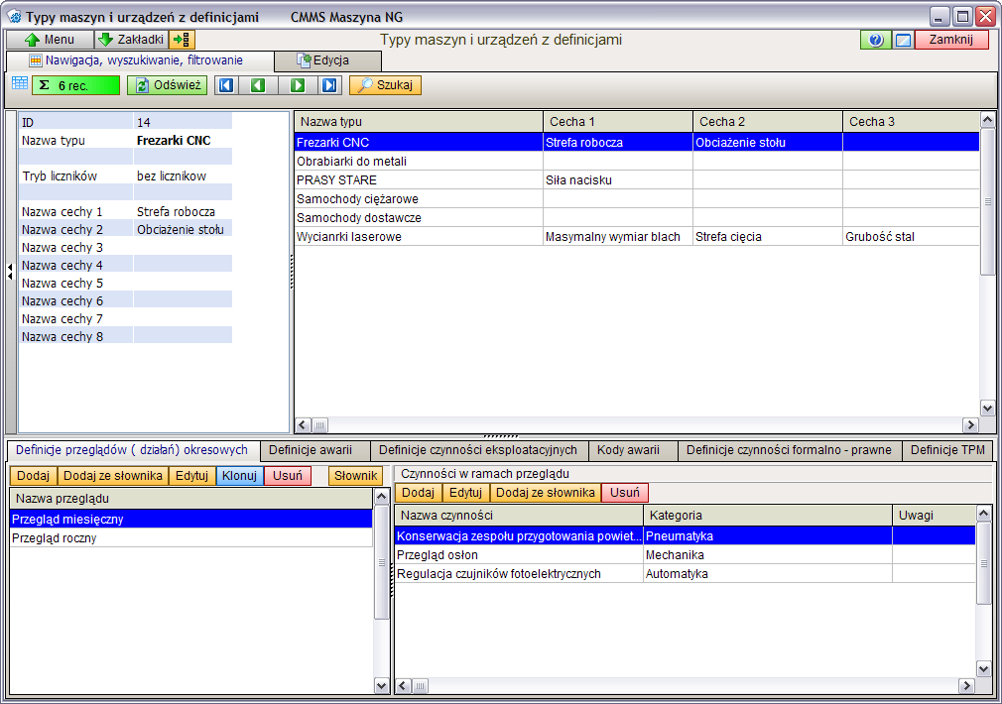Click the Cecha 3 column header

click(x=911, y=121)
